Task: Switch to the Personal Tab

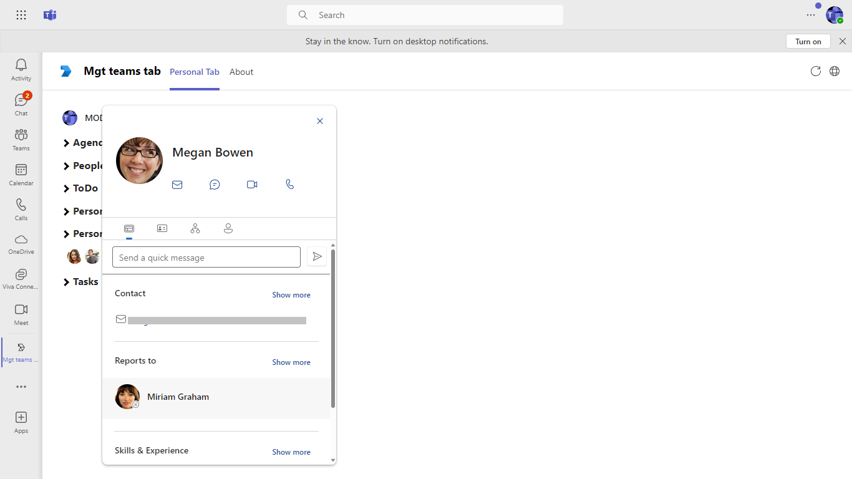Action: click(x=195, y=72)
